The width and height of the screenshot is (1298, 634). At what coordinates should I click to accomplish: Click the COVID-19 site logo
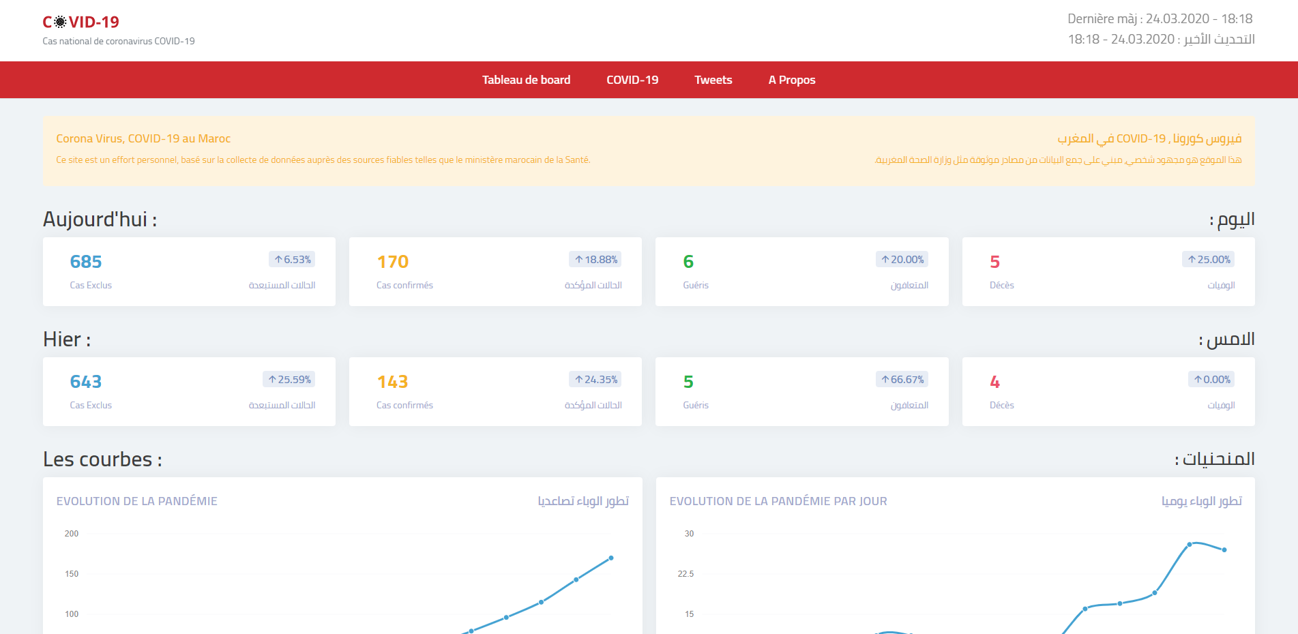point(80,22)
